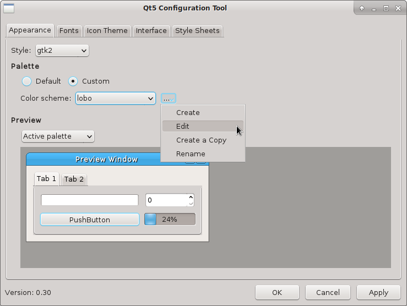Choose Rename from the popup menu

pos(203,154)
